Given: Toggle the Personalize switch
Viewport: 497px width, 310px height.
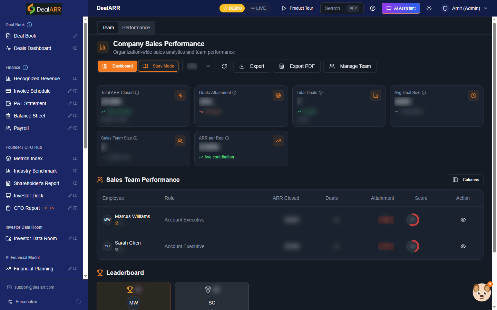Looking at the screenshot, I should pos(78,302).
